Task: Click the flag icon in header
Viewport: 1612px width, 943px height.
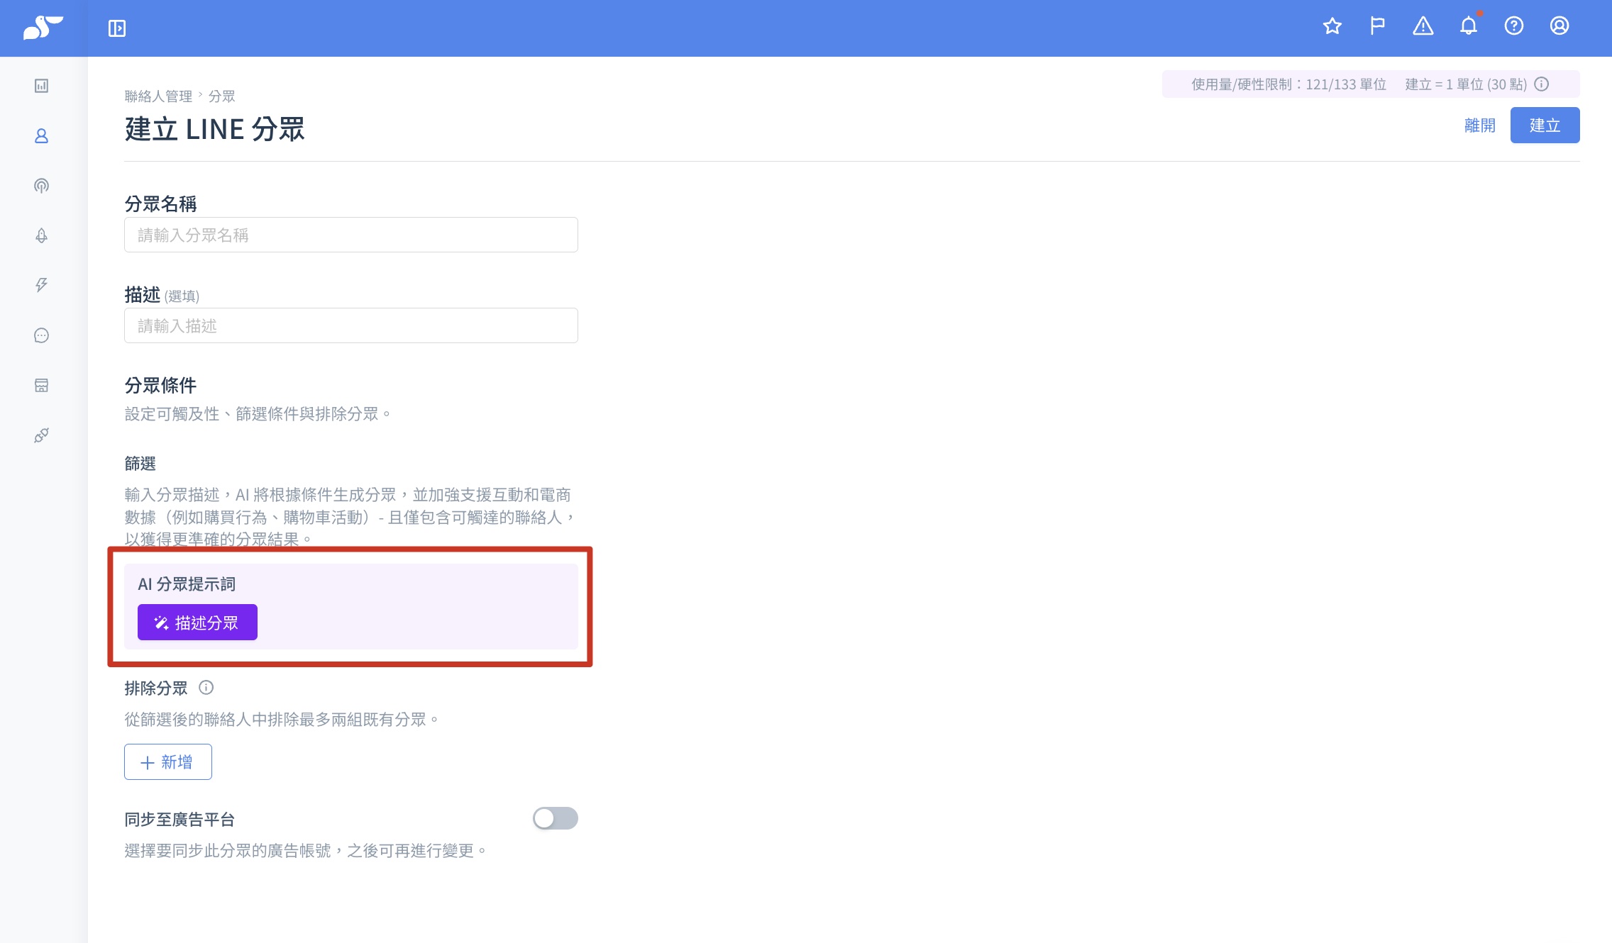Action: (x=1377, y=26)
